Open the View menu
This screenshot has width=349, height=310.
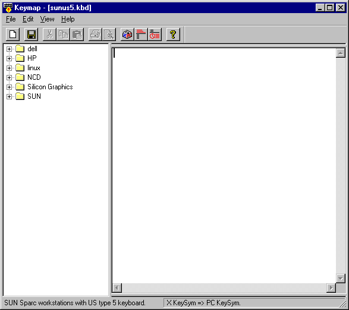[x=47, y=19]
